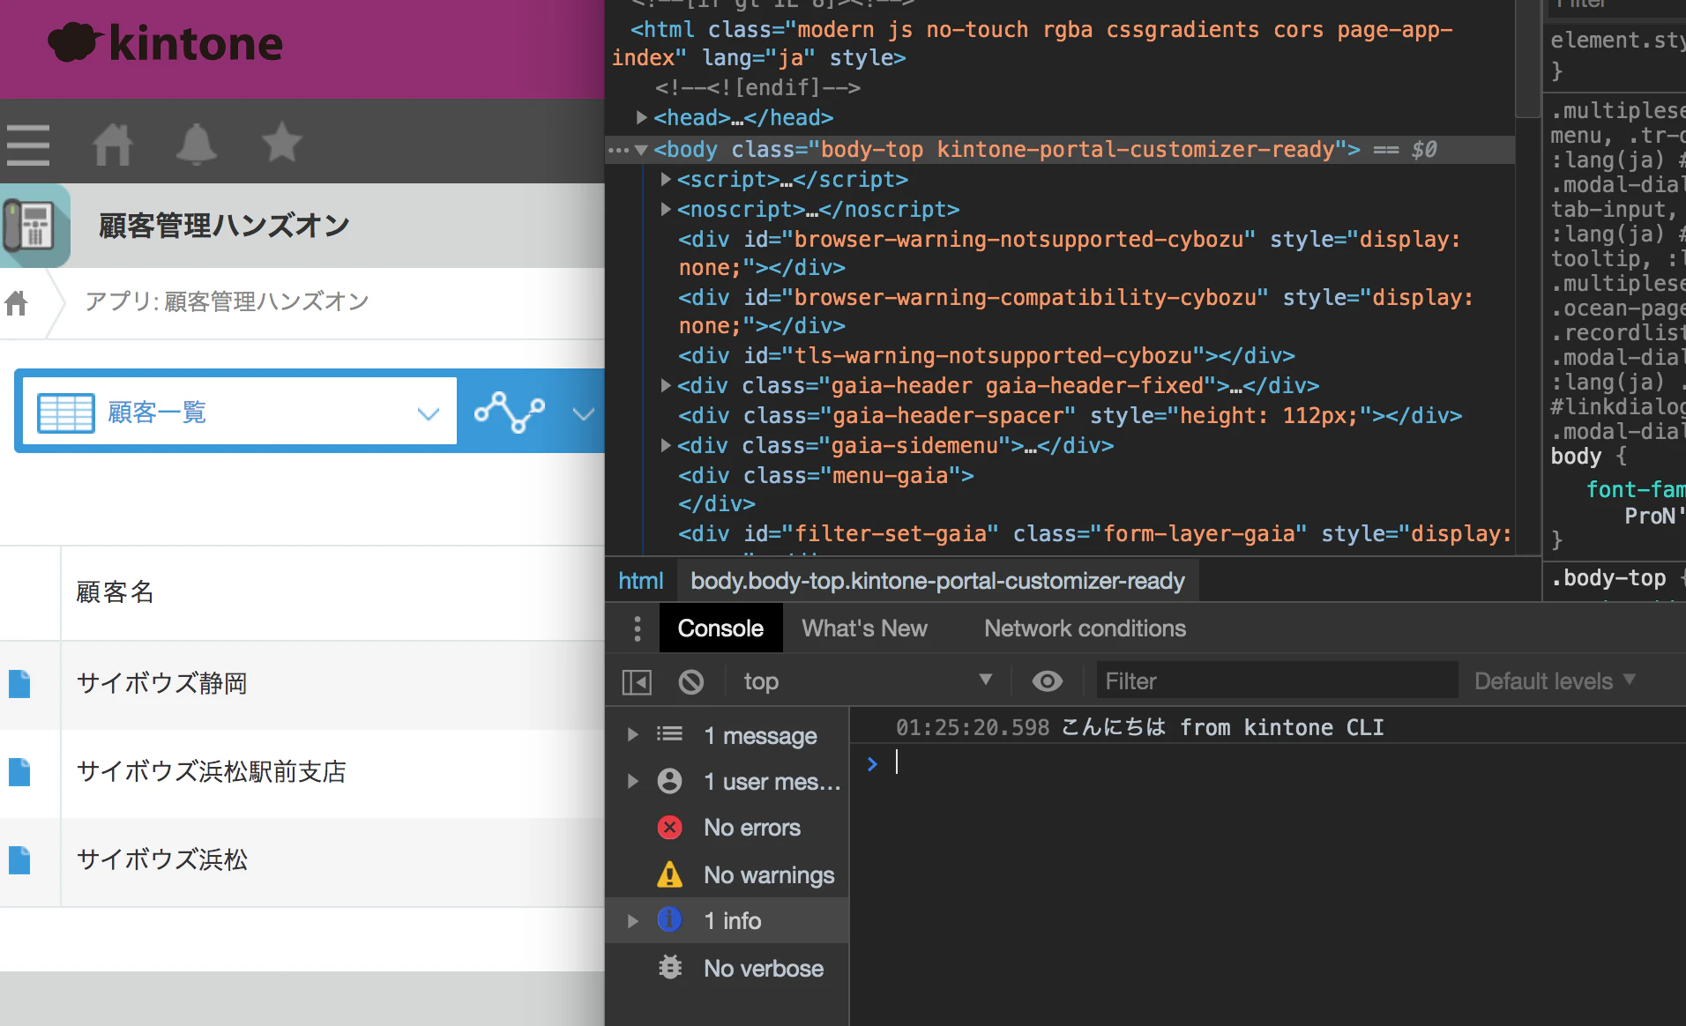
Task: Create live expression with eye icon
Action: (x=1047, y=681)
